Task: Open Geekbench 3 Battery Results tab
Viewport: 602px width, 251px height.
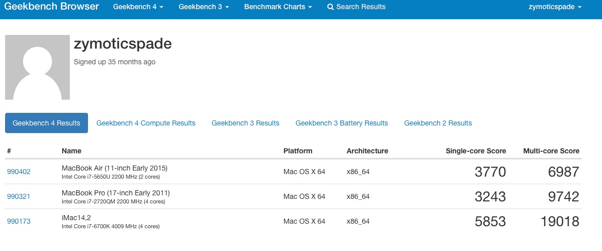Action: click(x=341, y=123)
